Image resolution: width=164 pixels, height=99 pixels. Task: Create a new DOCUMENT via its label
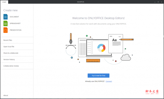click(x=14, y=17)
